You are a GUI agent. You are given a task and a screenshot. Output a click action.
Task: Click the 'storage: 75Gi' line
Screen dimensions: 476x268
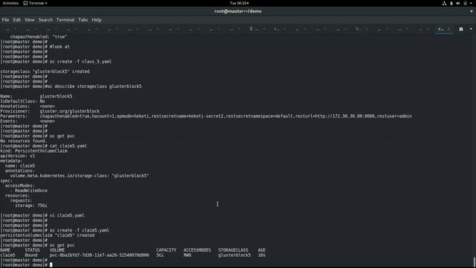tap(31, 205)
